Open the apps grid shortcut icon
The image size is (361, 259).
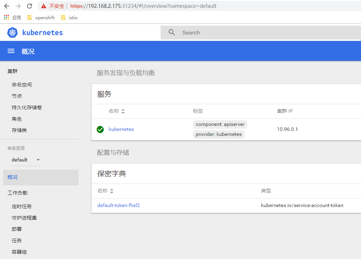tap(6, 17)
